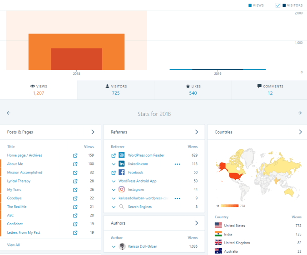307x255 pixels.
Task: Switch to the Visitors tab
Action: click(x=116, y=90)
